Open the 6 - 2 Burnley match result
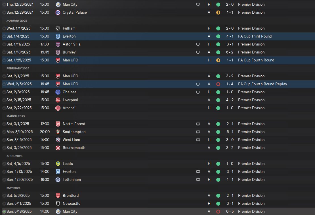 [x=230, y=52]
